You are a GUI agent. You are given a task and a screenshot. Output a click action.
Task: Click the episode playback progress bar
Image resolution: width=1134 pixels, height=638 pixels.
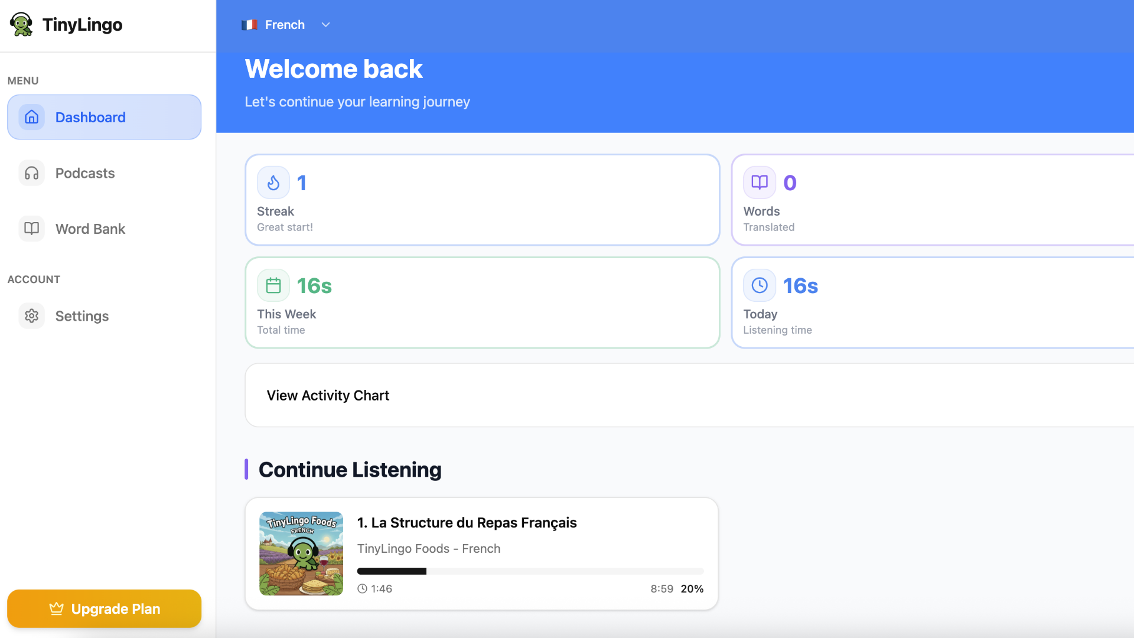click(x=530, y=571)
